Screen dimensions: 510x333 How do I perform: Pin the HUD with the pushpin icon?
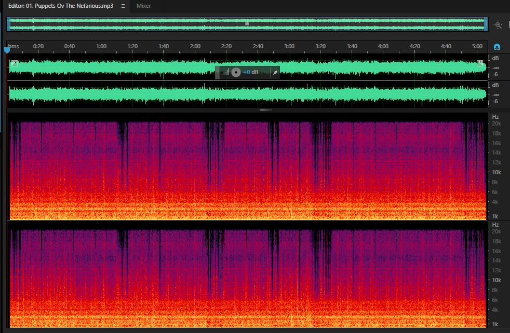275,73
